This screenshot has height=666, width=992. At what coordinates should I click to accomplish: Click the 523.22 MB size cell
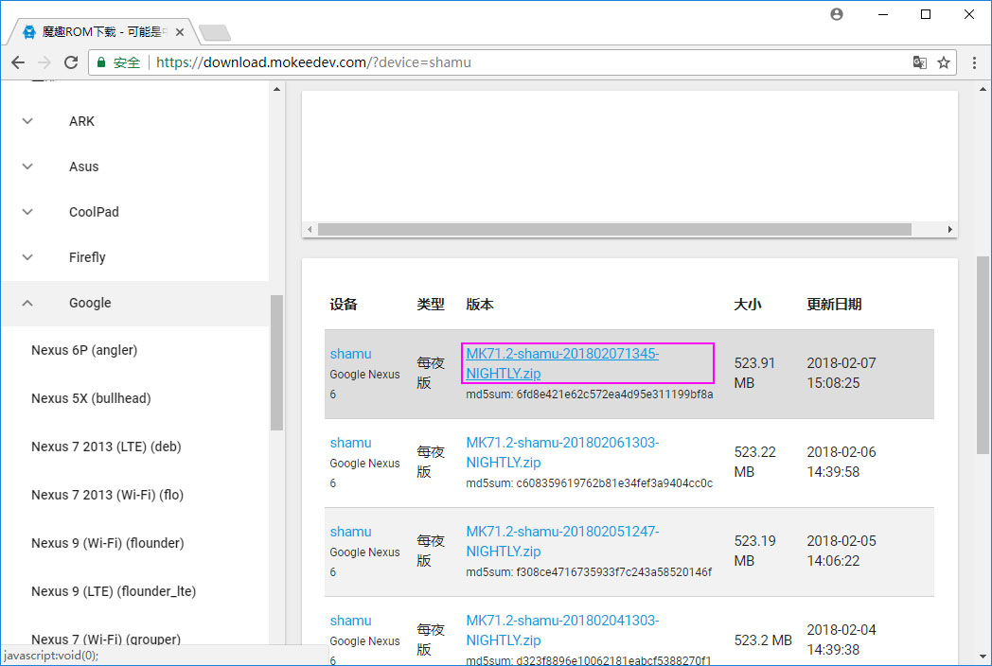point(754,462)
